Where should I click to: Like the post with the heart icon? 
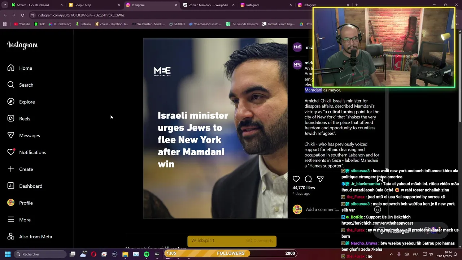point(296,179)
